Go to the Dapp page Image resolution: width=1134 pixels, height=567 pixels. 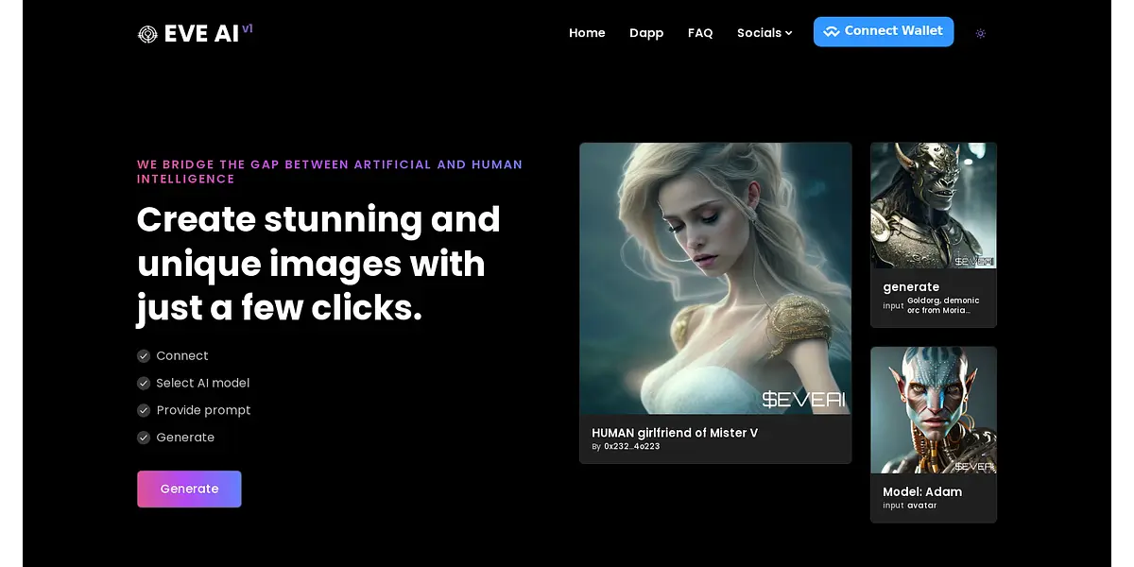(x=646, y=33)
